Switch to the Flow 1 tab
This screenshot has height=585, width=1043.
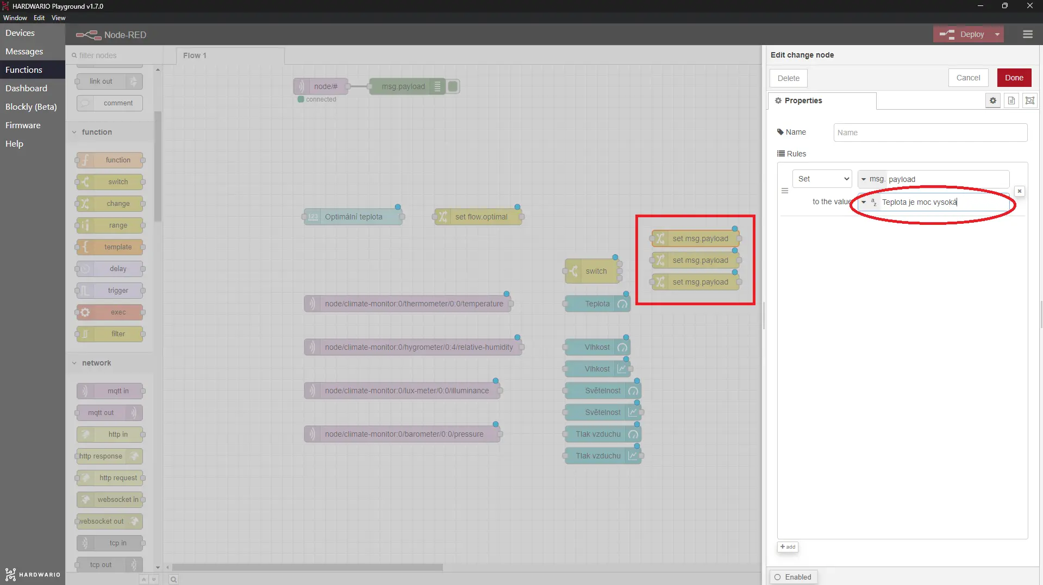230,55
